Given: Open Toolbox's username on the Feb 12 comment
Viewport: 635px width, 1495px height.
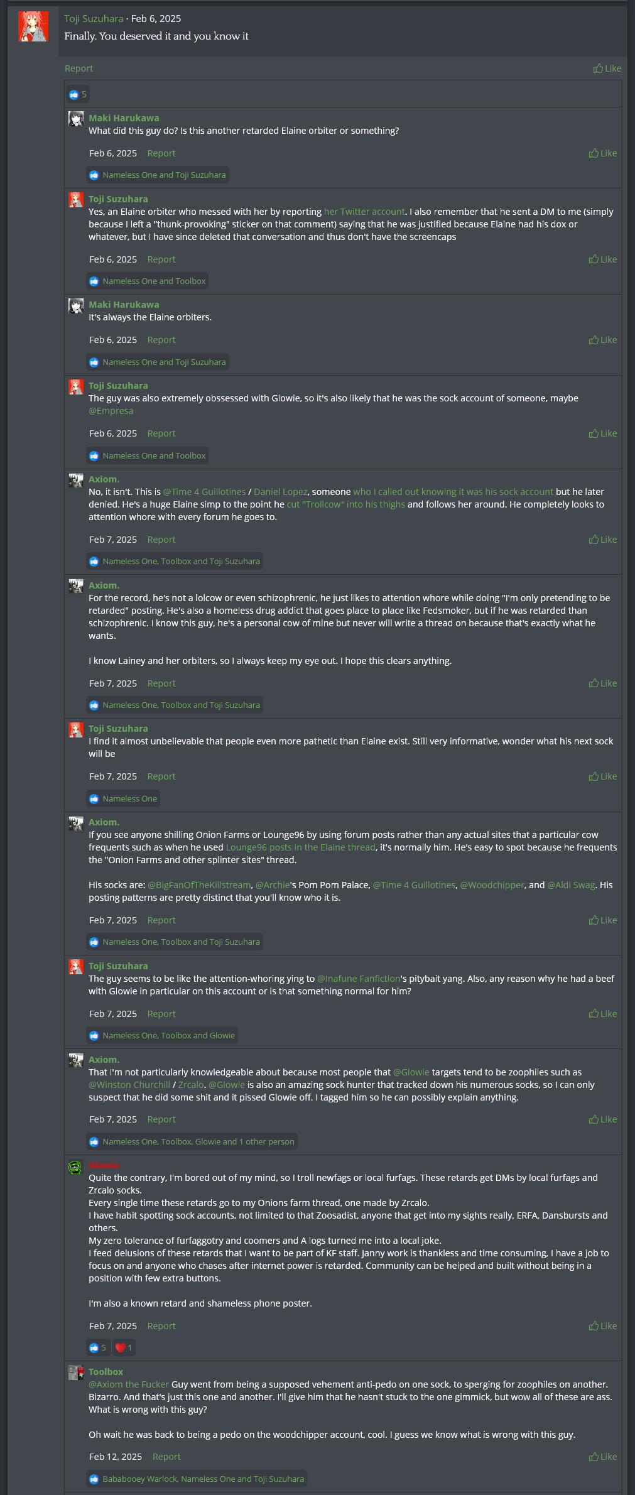Looking at the screenshot, I should click(106, 1372).
